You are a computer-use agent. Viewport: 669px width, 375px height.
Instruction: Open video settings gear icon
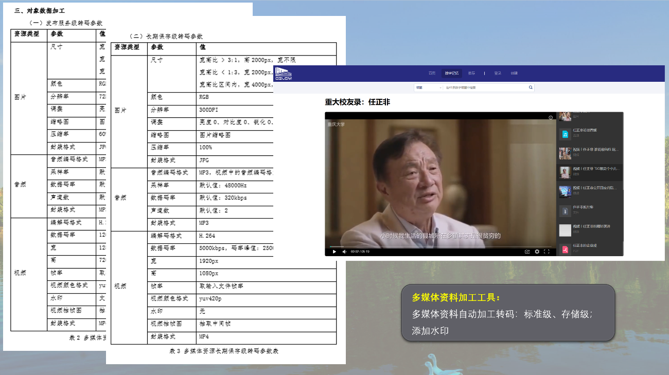pyautogui.click(x=537, y=252)
